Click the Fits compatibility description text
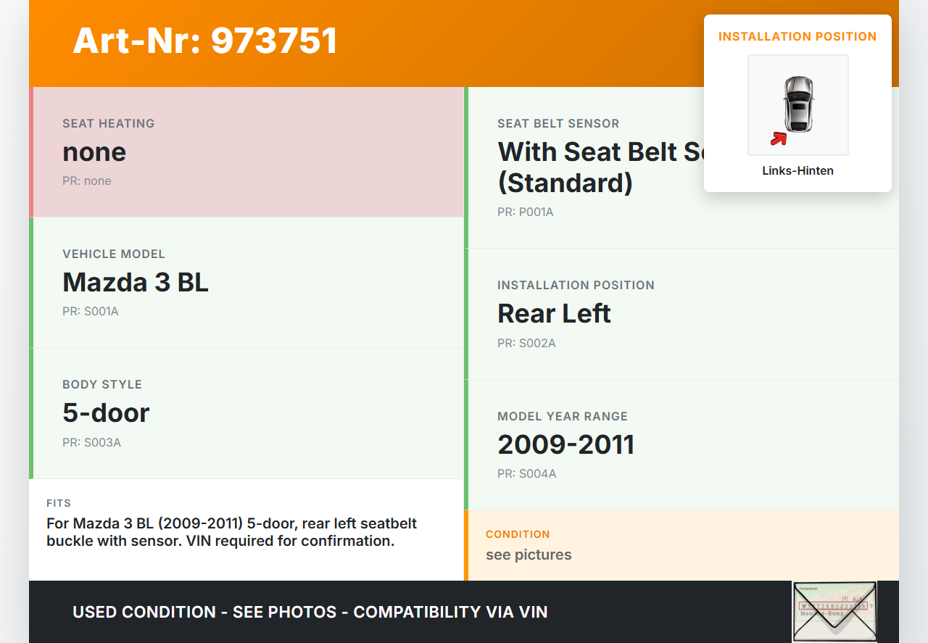Image resolution: width=928 pixels, height=643 pixels. pos(231,532)
